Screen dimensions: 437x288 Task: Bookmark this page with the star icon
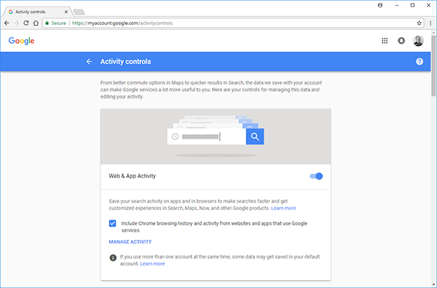click(419, 23)
